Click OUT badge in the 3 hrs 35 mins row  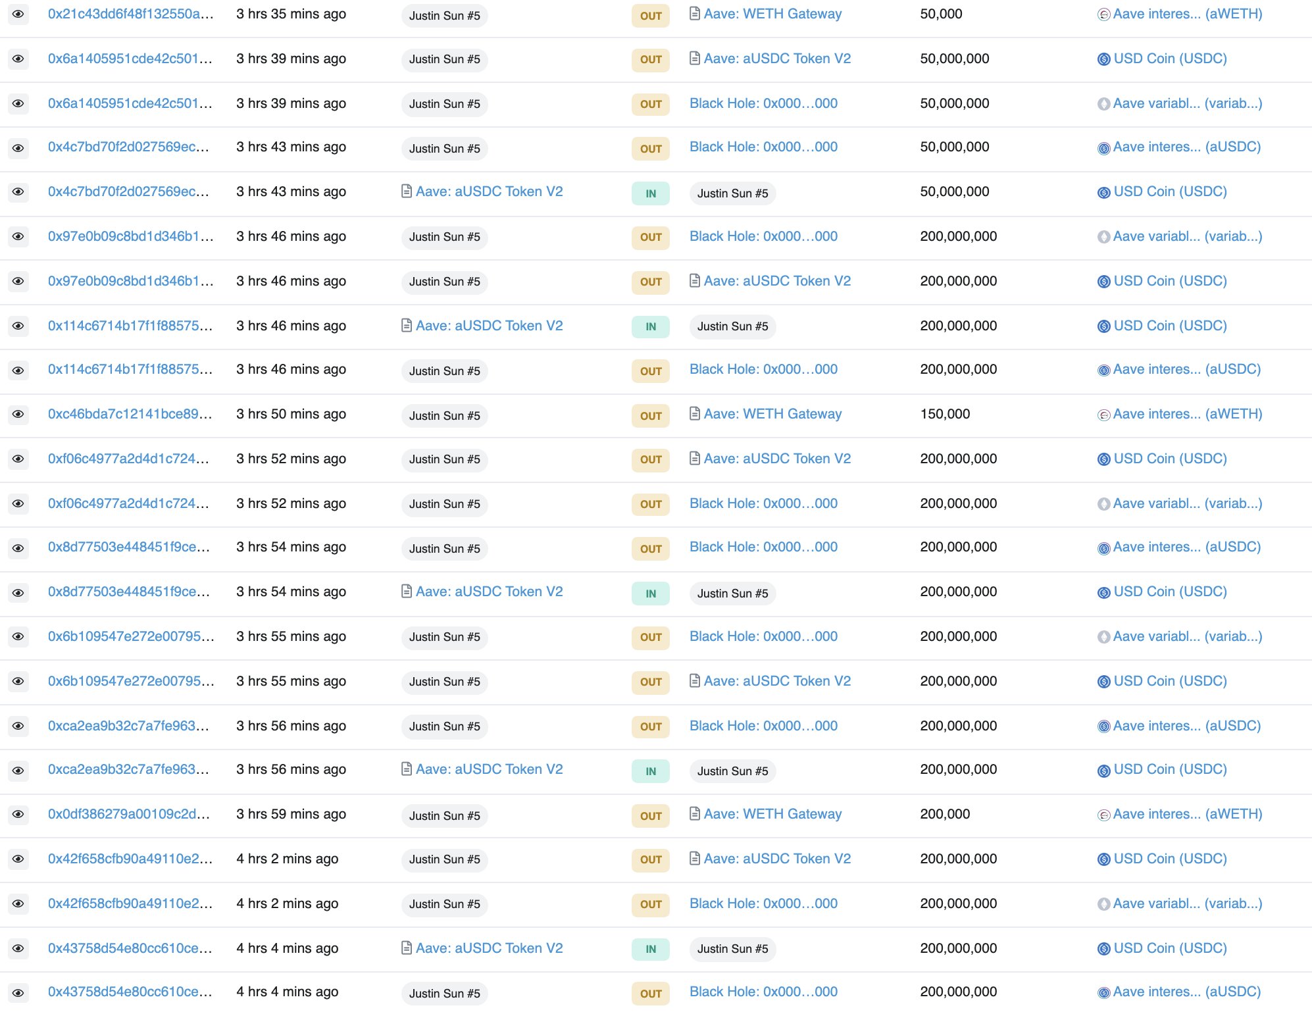(650, 16)
